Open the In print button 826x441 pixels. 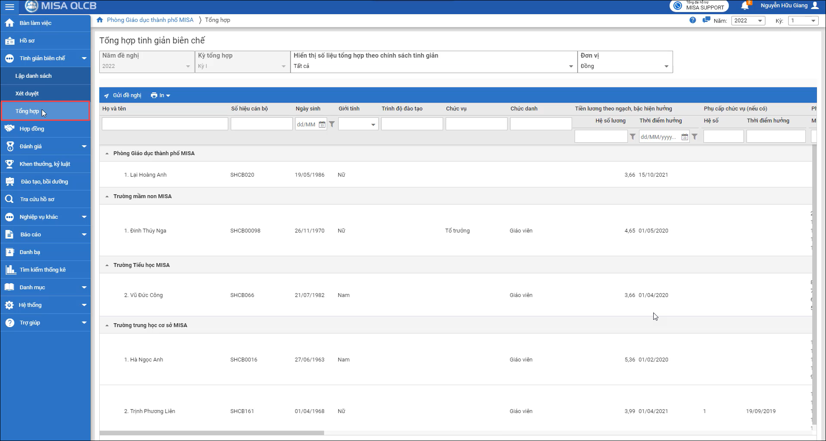(x=160, y=95)
